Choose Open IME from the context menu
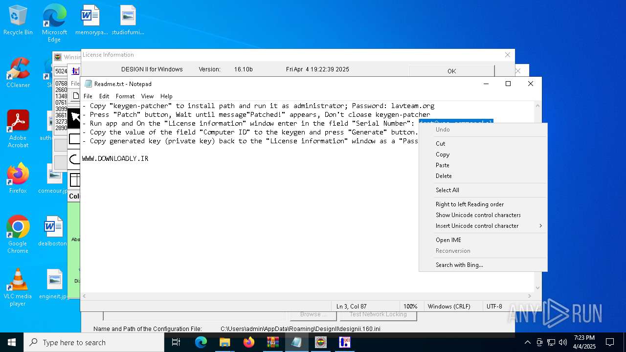The height and width of the screenshot is (352, 626). [x=483, y=240]
